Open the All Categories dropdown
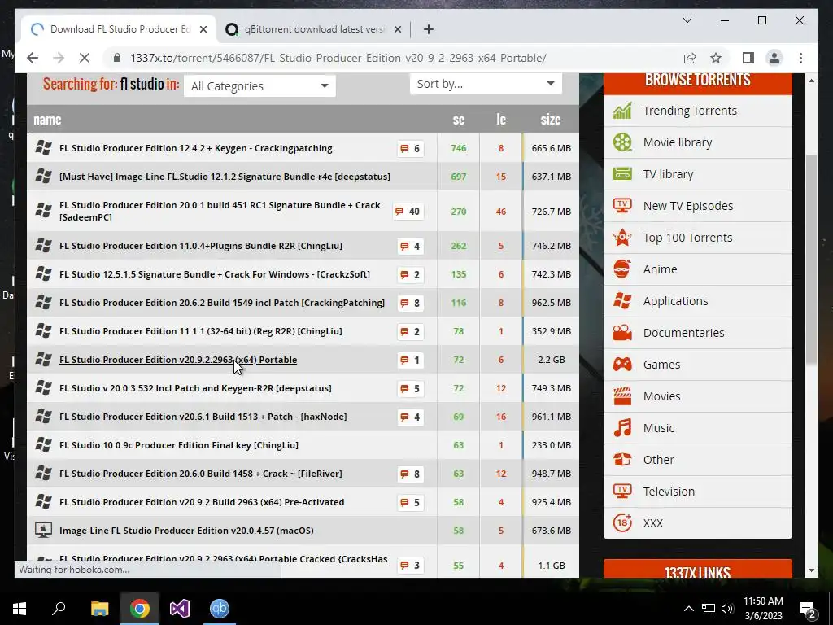 coord(259,86)
